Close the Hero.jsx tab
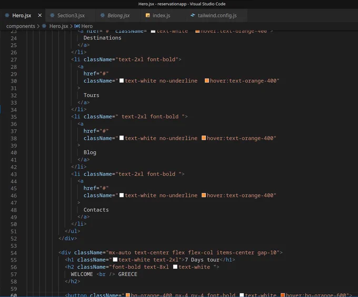This screenshot has width=358, height=297. coord(39,15)
